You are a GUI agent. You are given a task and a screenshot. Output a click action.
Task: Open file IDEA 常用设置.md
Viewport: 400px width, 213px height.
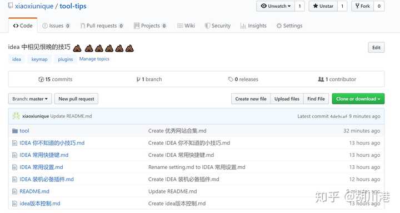tap(41, 167)
